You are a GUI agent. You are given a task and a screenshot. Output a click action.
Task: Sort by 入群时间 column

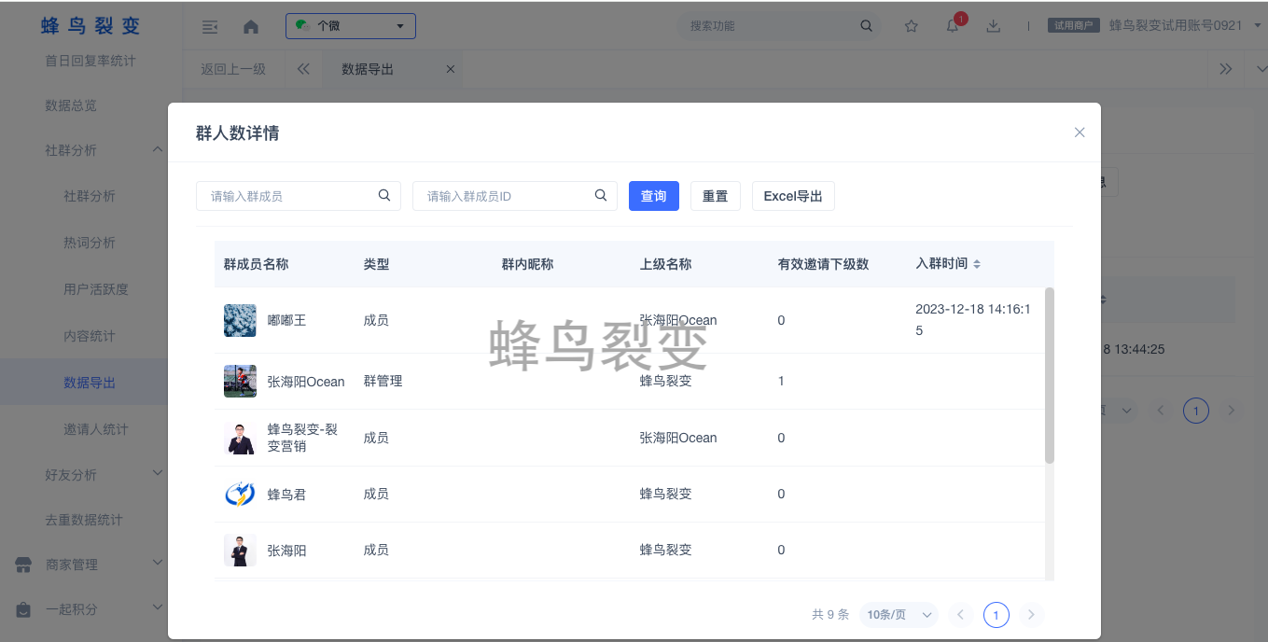(x=976, y=265)
